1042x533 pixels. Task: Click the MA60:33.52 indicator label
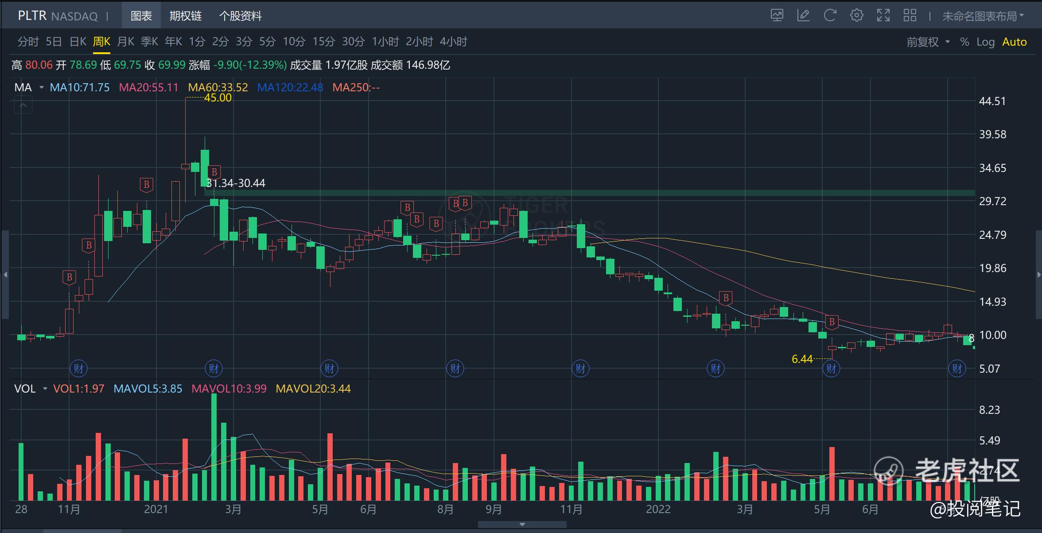point(218,87)
